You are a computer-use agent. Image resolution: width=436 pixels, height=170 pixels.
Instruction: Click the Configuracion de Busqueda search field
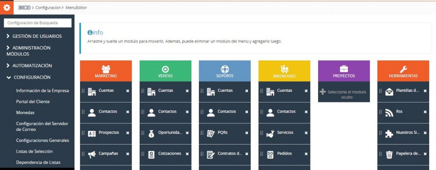pyautogui.click(x=37, y=23)
